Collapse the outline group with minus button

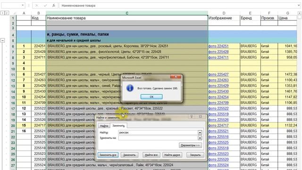tap(2, 41)
